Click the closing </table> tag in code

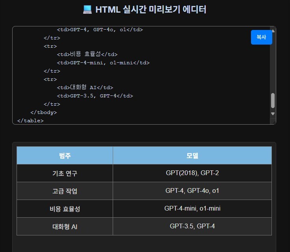[30, 121]
